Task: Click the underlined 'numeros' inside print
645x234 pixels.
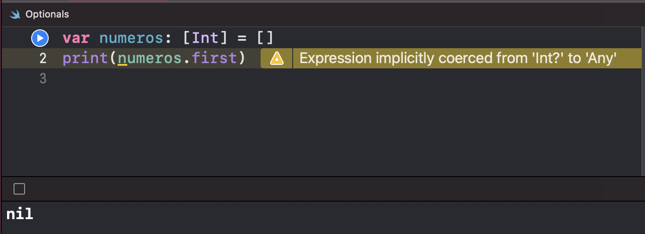Action: pyautogui.click(x=150, y=58)
